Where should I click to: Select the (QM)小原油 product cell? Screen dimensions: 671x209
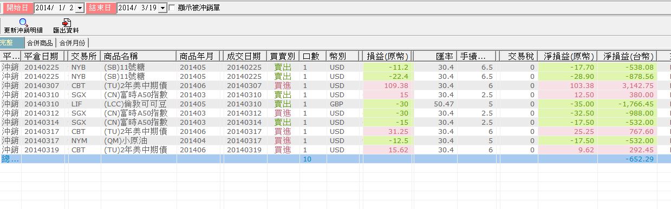[139, 140]
